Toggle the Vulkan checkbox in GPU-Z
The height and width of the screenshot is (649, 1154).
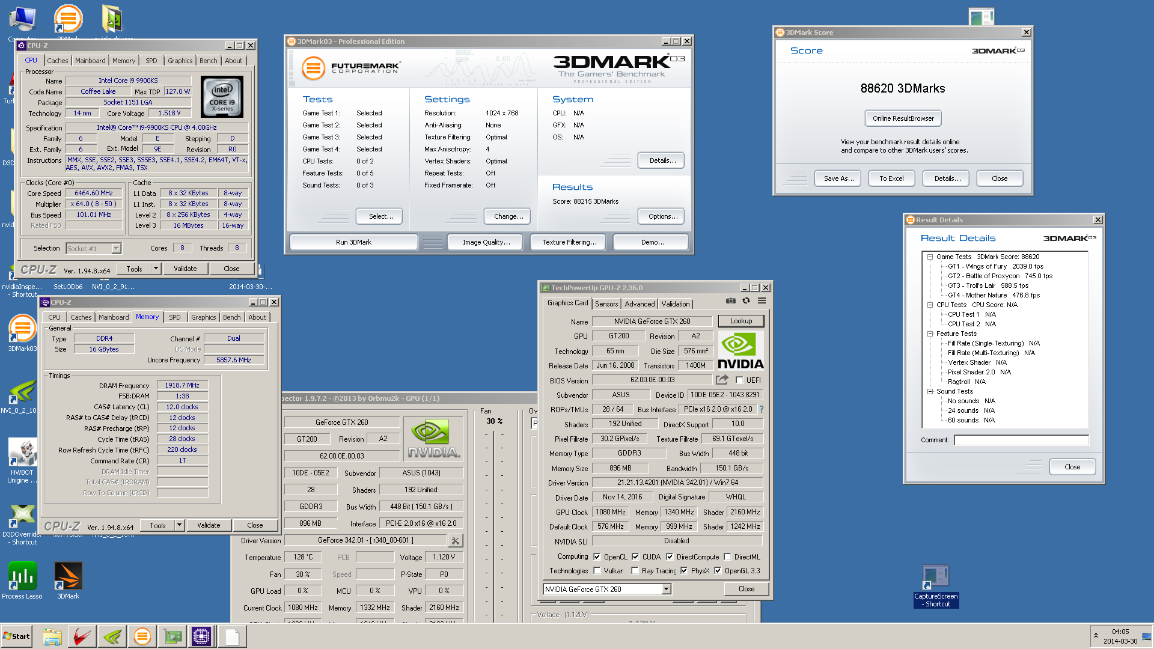point(597,571)
